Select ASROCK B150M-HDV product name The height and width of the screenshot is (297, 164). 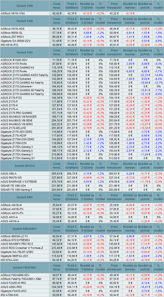(x=14, y=60)
